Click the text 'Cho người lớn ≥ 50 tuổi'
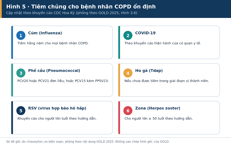 pyautogui.click(x=159, y=119)
